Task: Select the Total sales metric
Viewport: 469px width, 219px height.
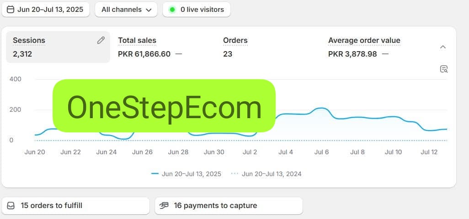Action: pyautogui.click(x=150, y=47)
